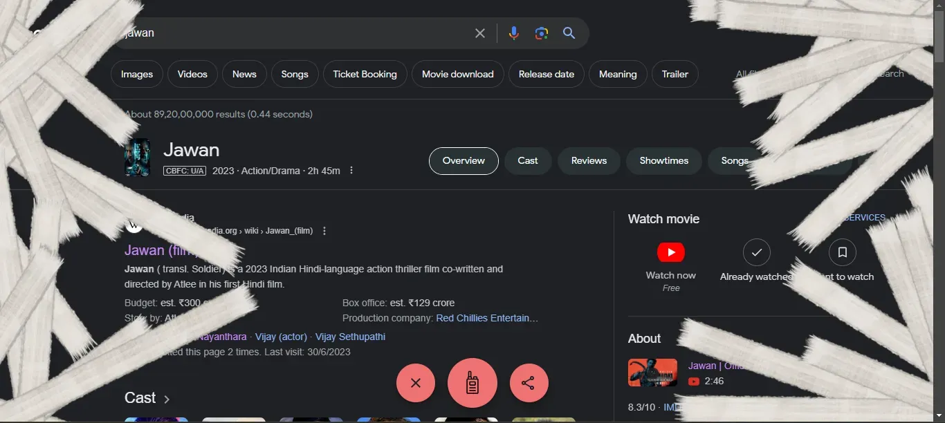Viewport: 945px width, 423px height.
Task: Open the Vijay (actor) link
Action: coord(281,337)
